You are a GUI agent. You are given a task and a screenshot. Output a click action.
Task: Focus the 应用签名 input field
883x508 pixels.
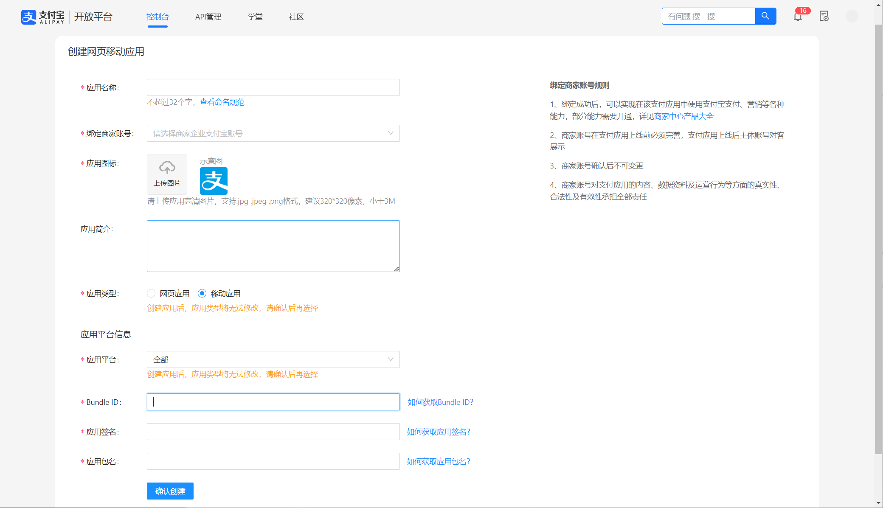(x=273, y=432)
